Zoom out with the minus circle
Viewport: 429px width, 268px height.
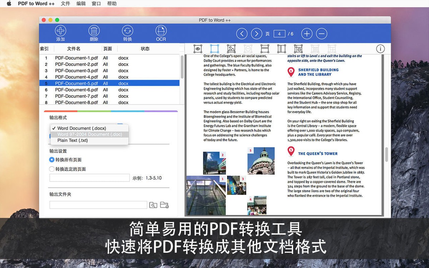(322, 34)
